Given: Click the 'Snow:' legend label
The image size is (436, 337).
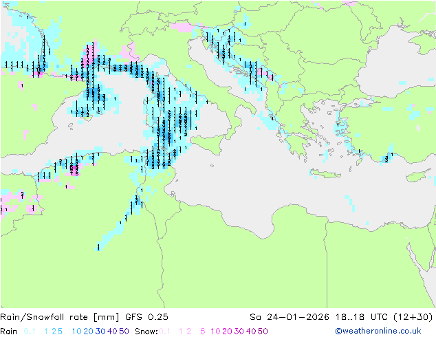Looking at the screenshot, I should (x=146, y=331).
